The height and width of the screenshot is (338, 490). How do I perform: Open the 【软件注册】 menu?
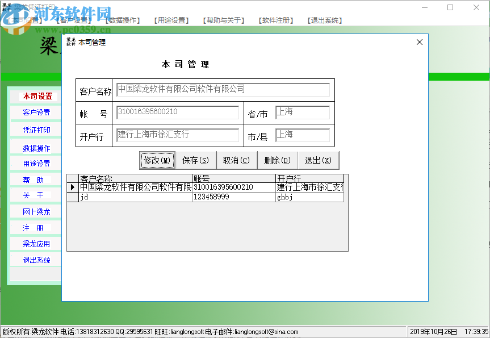coord(275,20)
